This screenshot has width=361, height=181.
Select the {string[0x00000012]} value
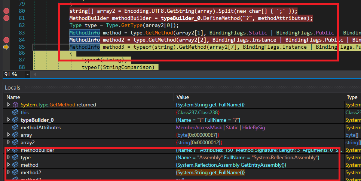click(199, 142)
